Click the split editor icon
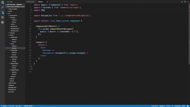 coord(185,2)
